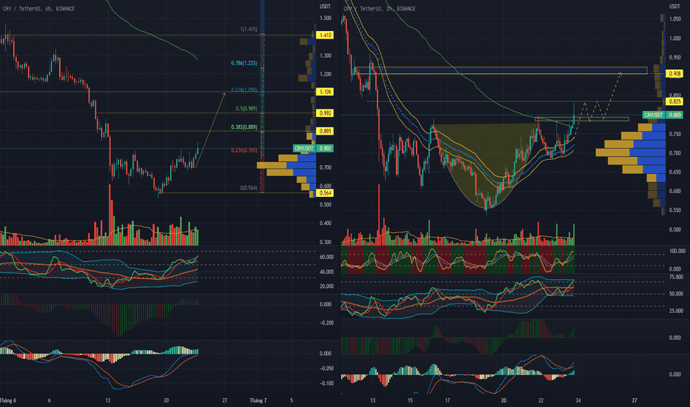Click the 22 date label on the 2h chart
690x407 pixels.
click(541, 400)
